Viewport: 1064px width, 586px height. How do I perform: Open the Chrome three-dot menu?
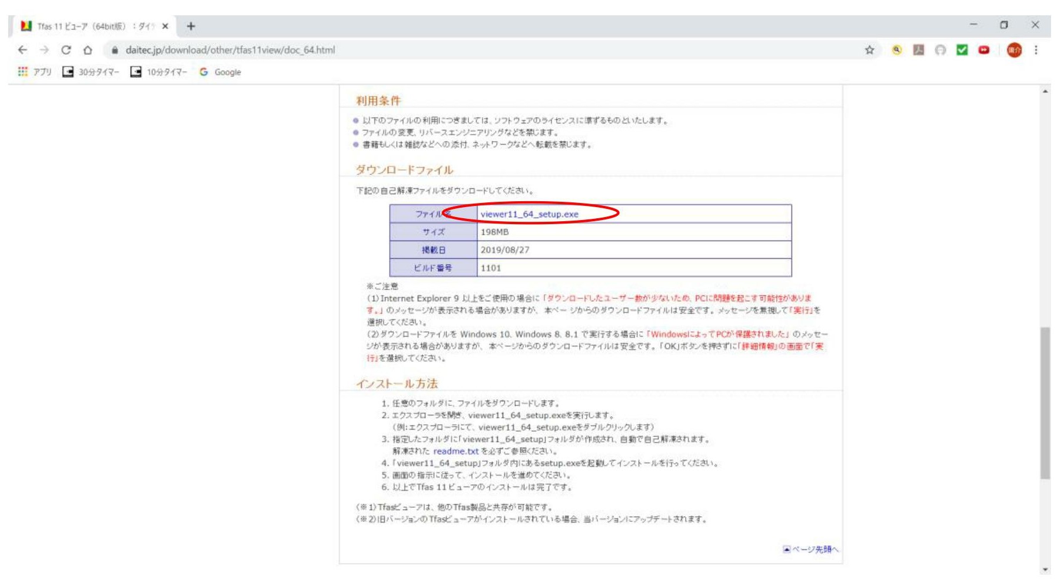click(1036, 50)
